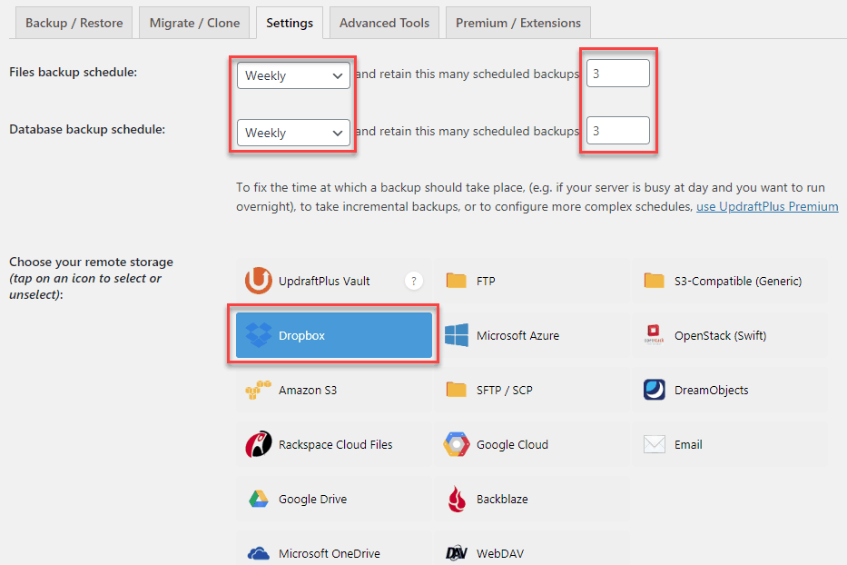847x565 pixels.
Task: Click the DreamObjects moon icon
Action: [x=655, y=390]
